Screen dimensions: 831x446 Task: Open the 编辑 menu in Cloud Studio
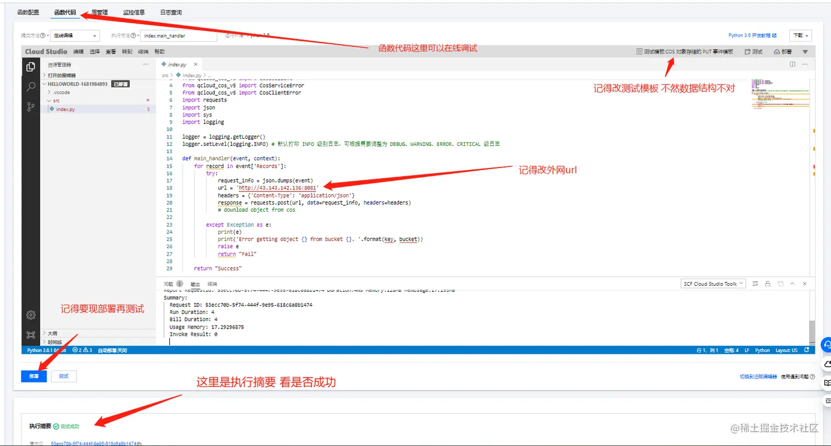79,52
